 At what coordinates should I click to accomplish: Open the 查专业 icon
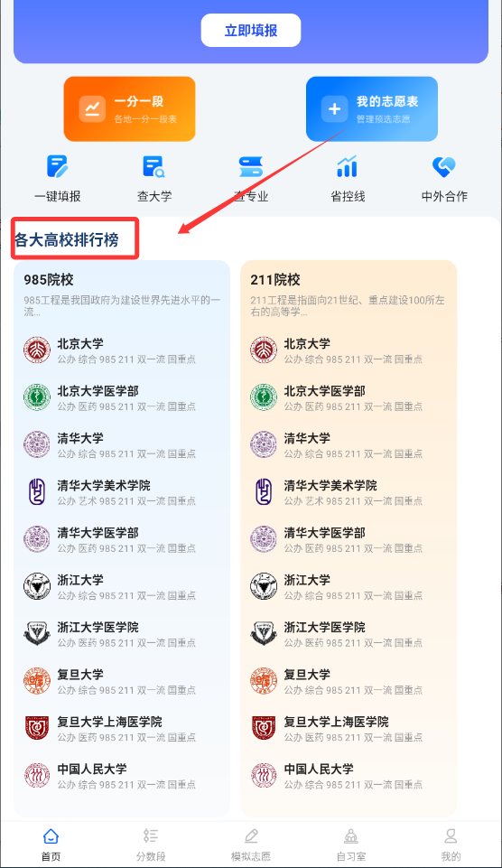251,166
